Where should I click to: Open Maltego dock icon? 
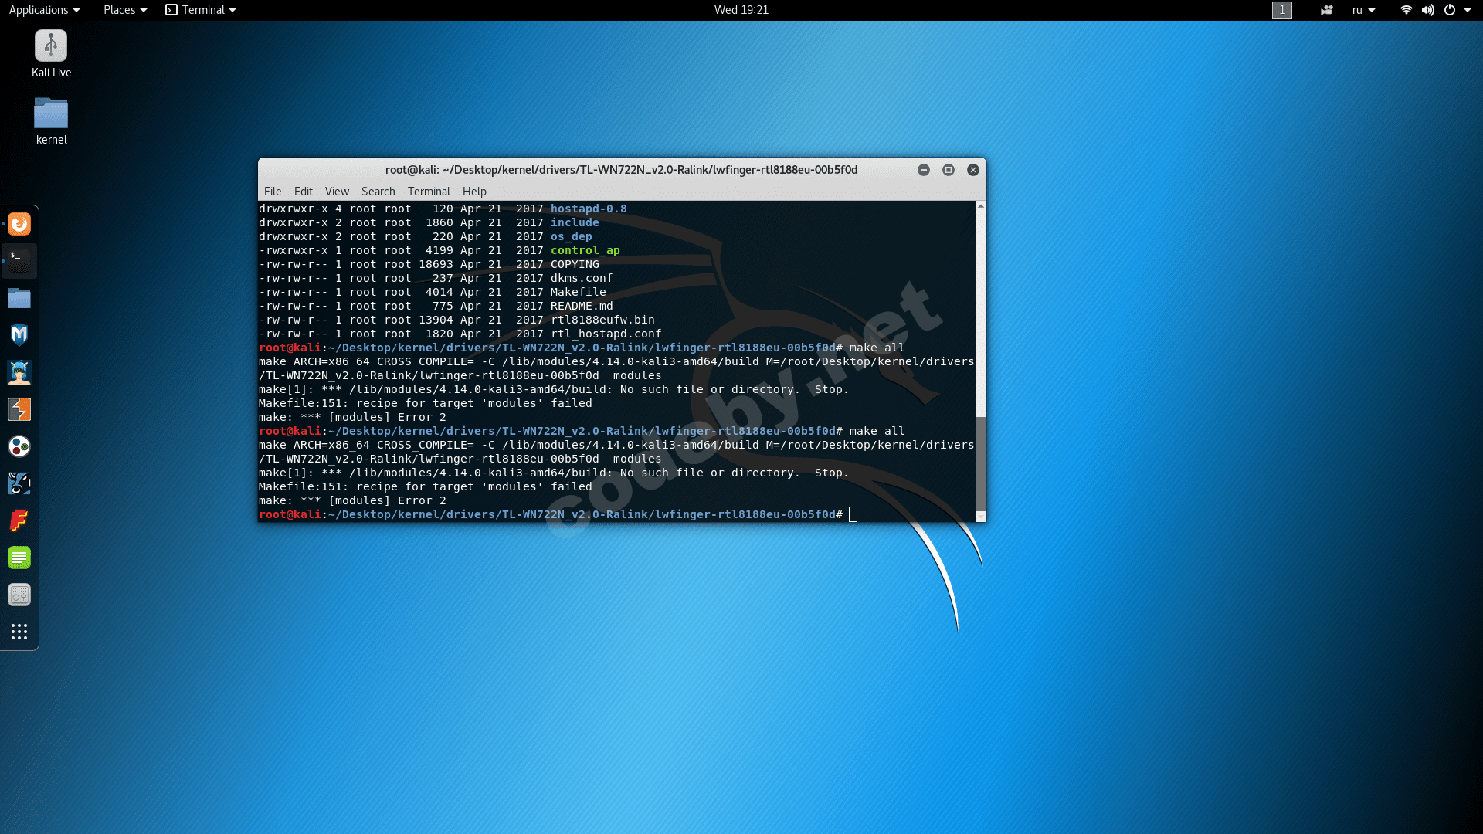tap(19, 446)
